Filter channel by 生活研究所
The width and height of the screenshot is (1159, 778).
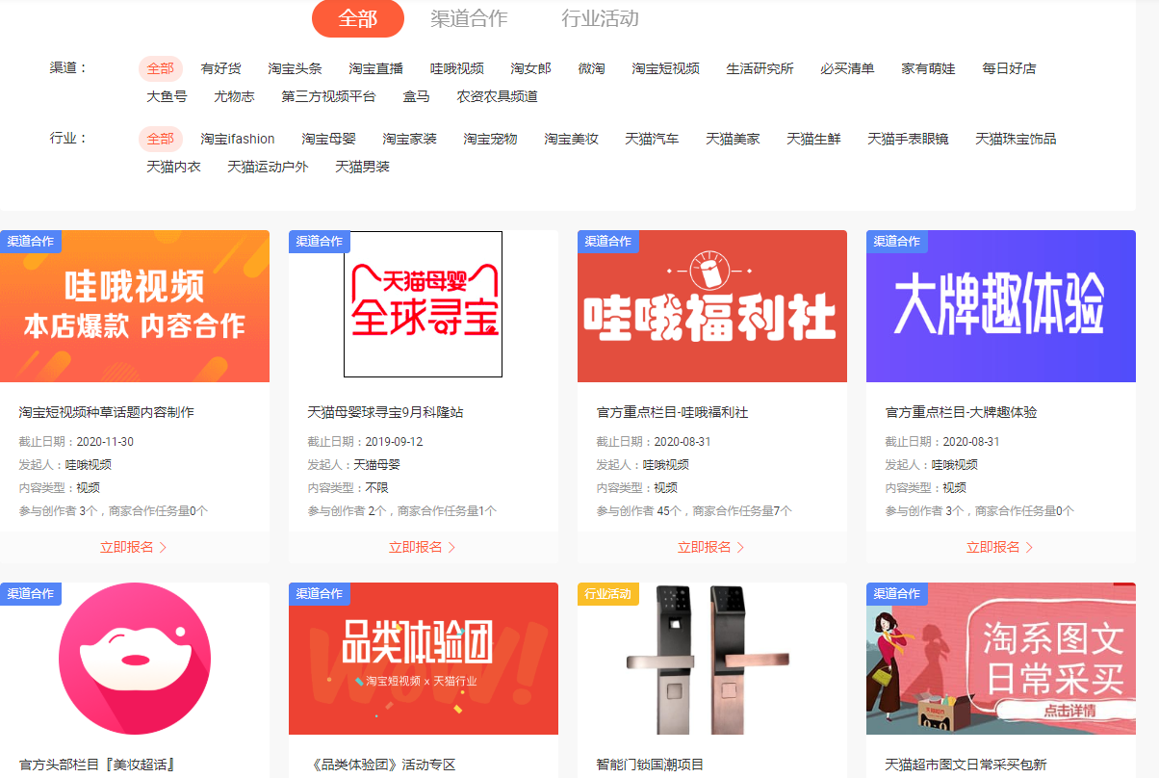click(x=760, y=68)
